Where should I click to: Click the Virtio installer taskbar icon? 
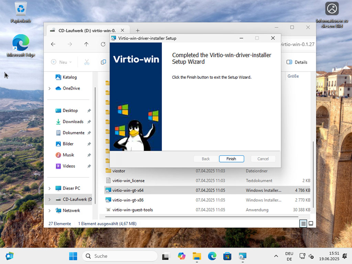(242, 256)
